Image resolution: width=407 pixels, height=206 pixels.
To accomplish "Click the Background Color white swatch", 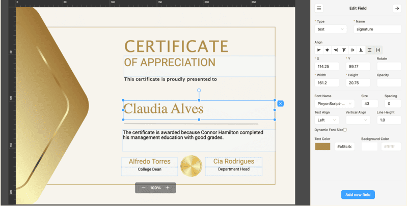I will [369, 146].
